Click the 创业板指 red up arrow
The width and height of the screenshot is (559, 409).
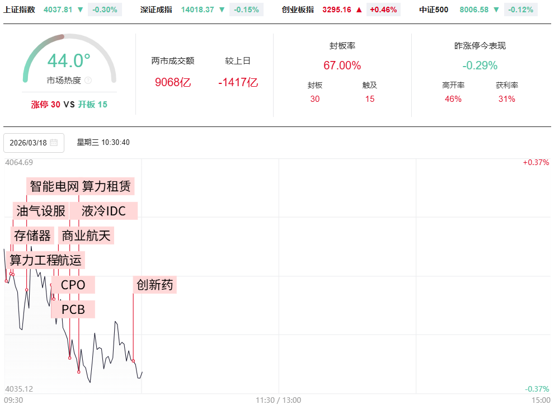point(359,10)
